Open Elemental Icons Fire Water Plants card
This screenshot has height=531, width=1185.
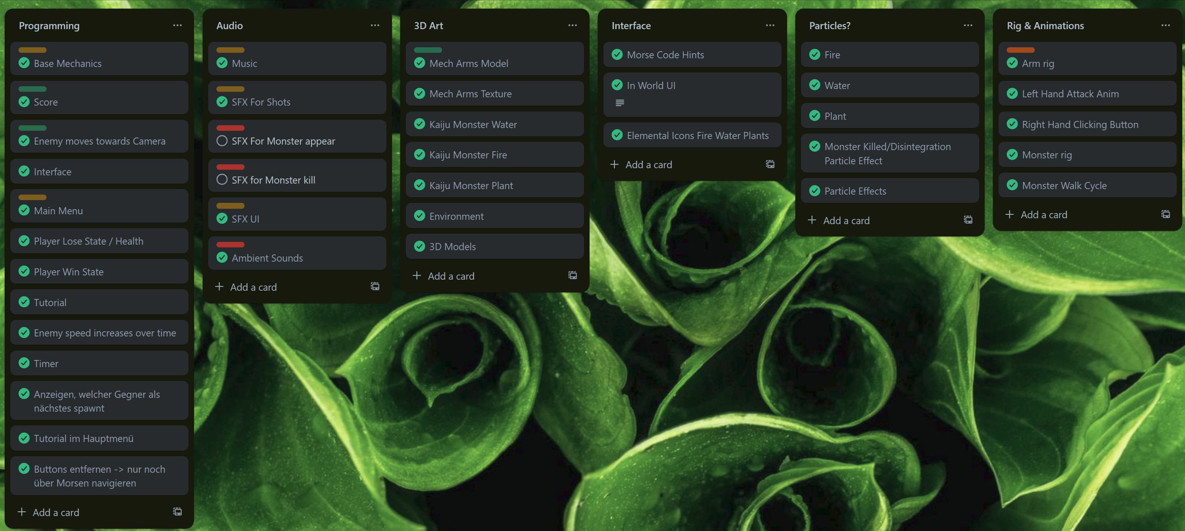(692, 135)
